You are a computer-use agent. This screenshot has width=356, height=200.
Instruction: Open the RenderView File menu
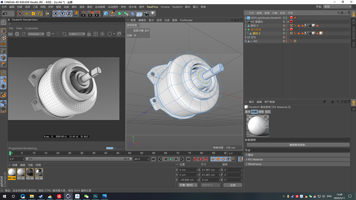[11, 28]
